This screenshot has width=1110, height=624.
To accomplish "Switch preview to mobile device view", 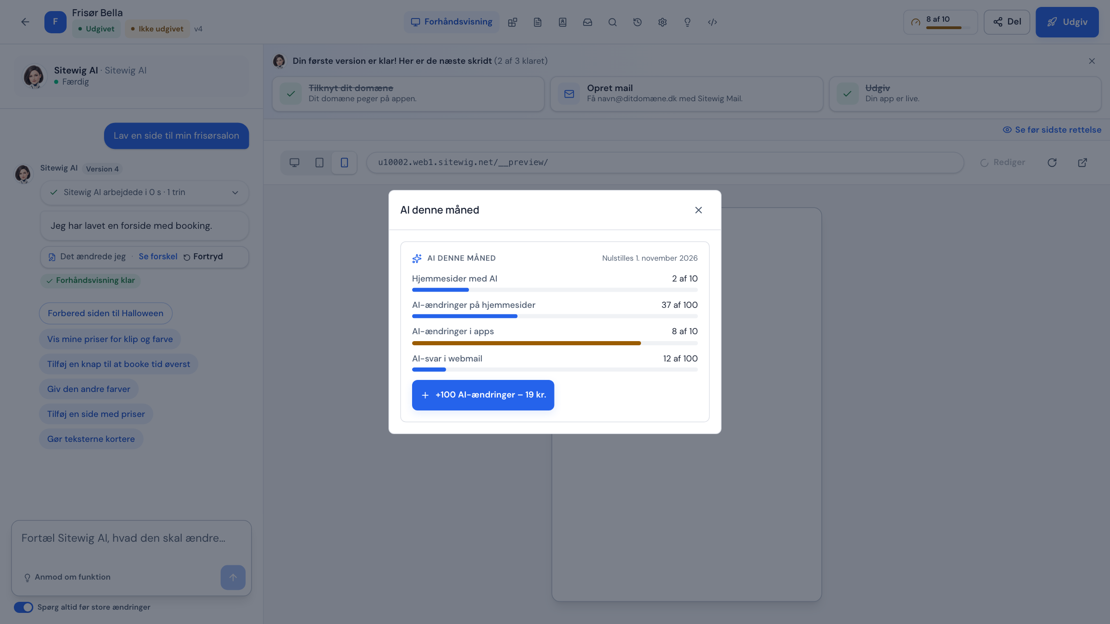I will [x=344, y=163].
